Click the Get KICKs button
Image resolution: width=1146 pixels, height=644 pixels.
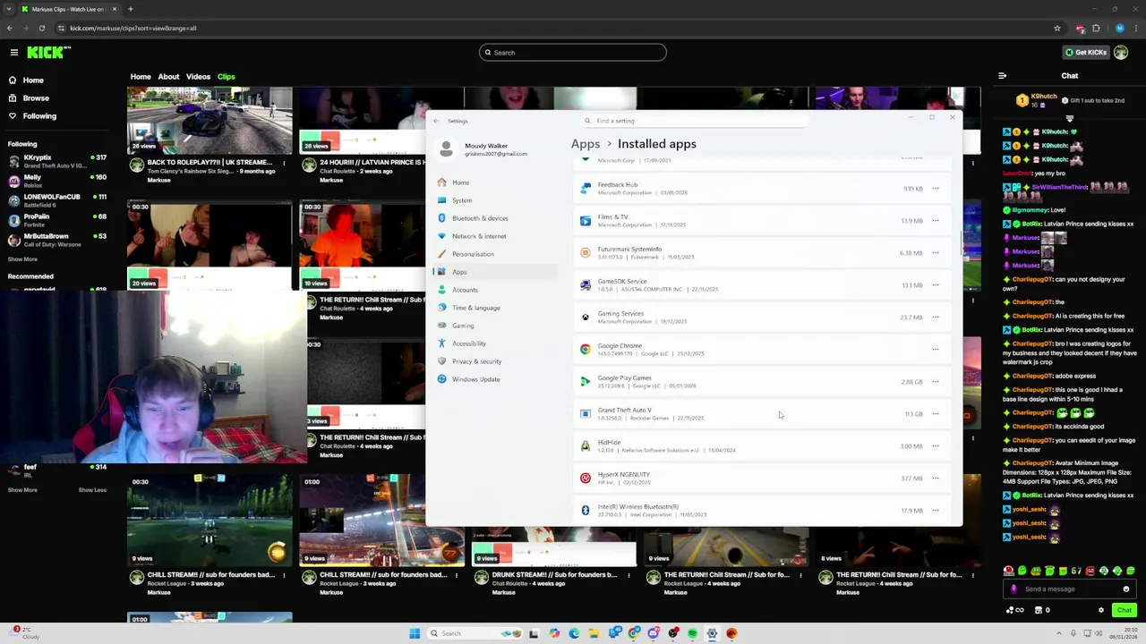coord(1086,53)
